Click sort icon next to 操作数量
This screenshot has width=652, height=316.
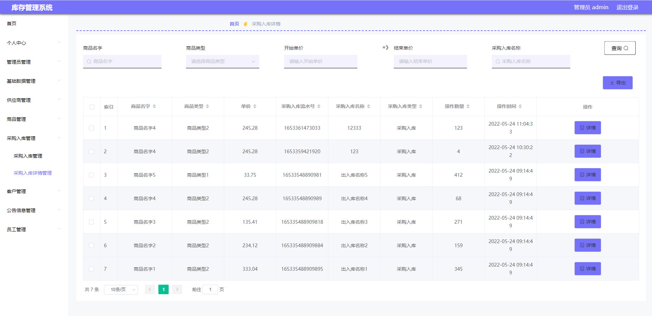[468, 107]
